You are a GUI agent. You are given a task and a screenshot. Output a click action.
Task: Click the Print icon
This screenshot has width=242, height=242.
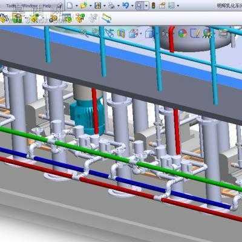pyautogui.click(x=111, y=5)
